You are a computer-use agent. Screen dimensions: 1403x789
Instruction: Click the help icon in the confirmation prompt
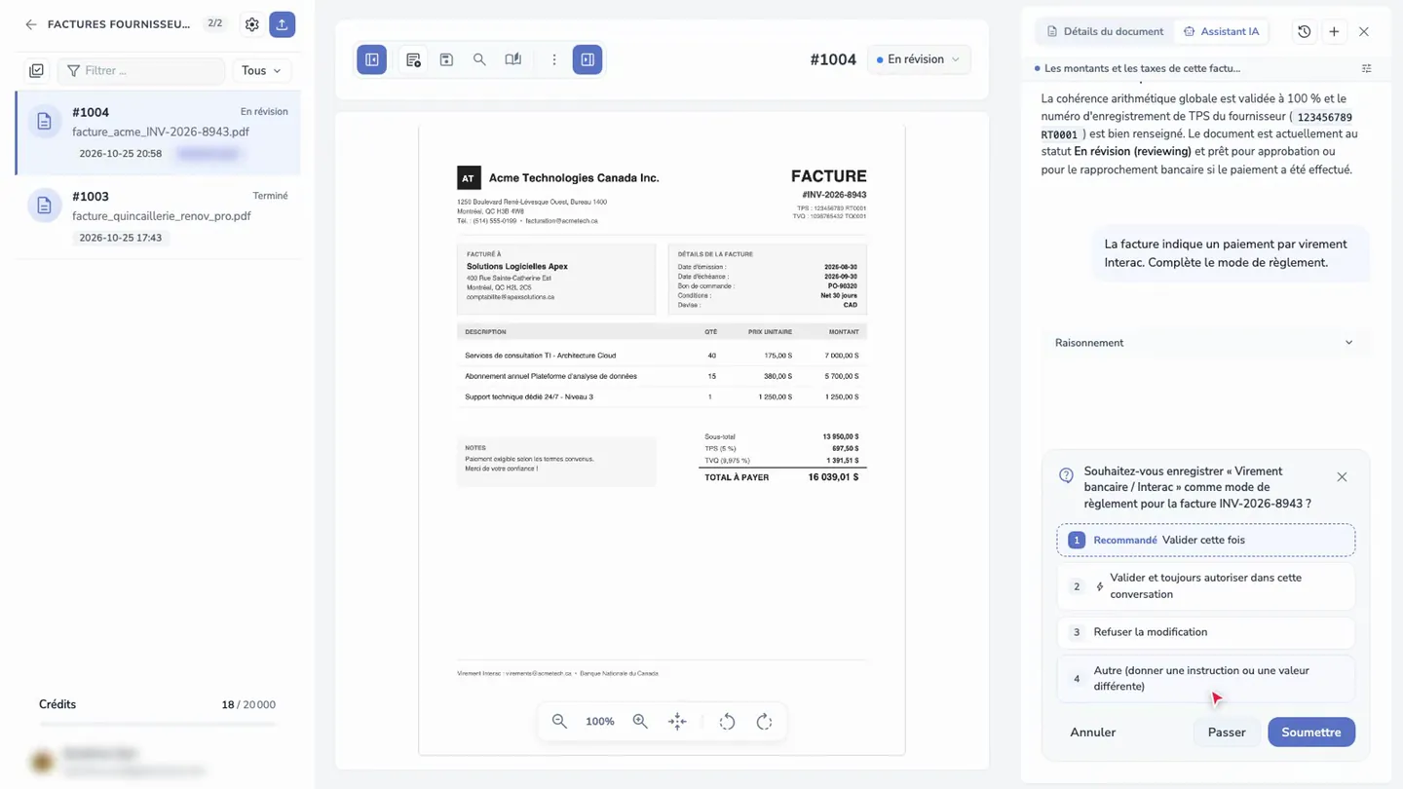click(x=1066, y=475)
